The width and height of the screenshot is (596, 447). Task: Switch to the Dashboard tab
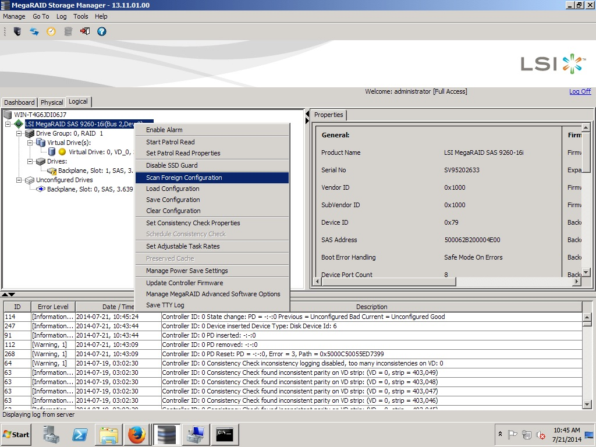point(19,102)
